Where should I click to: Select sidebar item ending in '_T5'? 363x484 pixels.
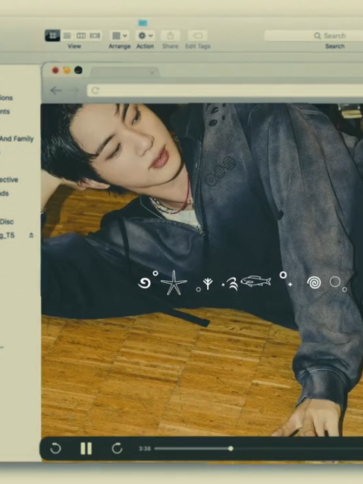tap(7, 235)
